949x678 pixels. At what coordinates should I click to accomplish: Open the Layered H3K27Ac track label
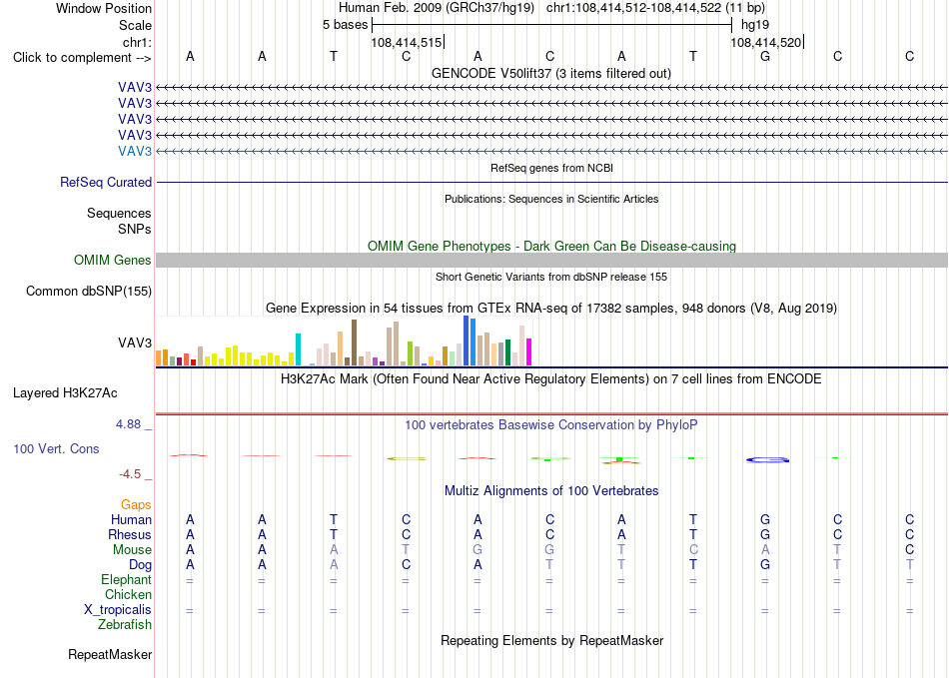click(65, 393)
